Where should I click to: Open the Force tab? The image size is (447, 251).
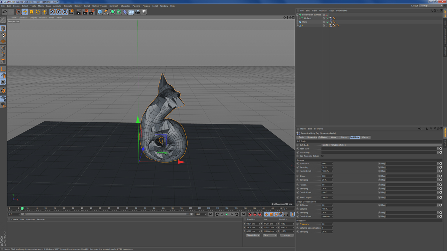(344, 137)
